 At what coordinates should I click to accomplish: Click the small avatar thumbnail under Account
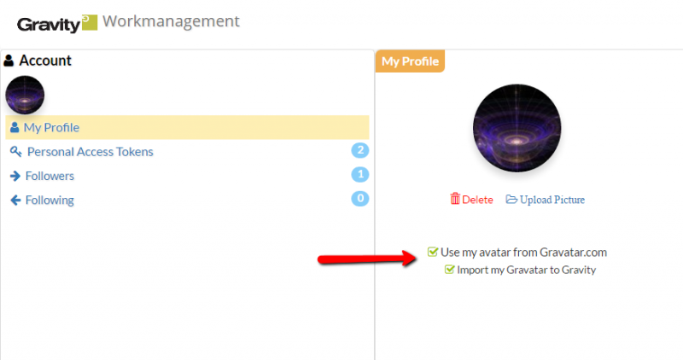[25, 95]
